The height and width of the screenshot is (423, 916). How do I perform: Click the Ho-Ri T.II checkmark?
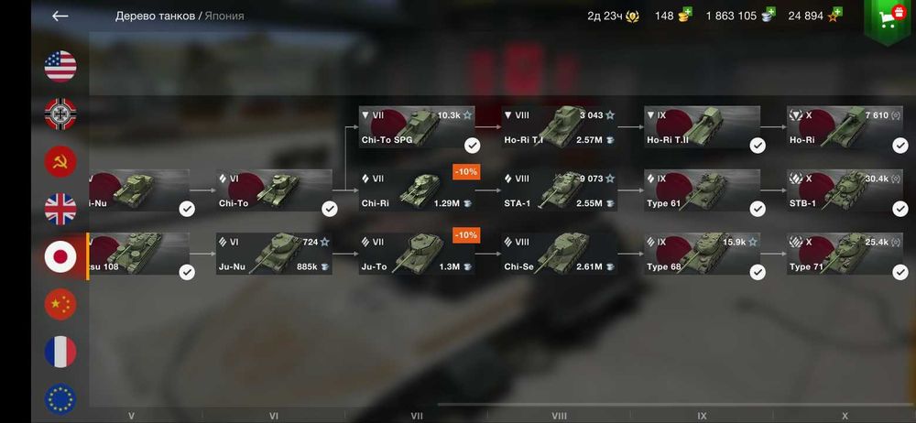[x=758, y=146]
